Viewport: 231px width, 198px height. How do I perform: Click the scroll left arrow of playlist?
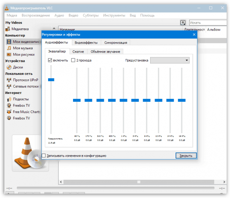coord(61,182)
